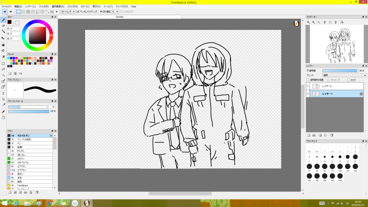
Task: Choose brush size 1000 preset
Action: pos(340,176)
